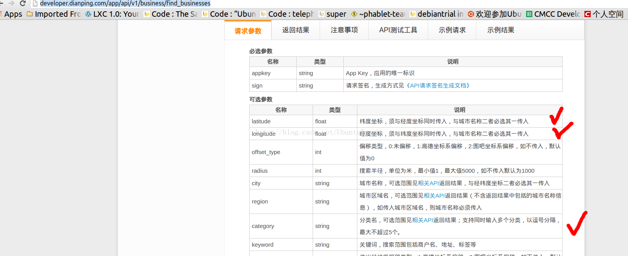628x256 pixels.
Task: Select the 'sign' parameter name cell
Action: click(x=273, y=86)
